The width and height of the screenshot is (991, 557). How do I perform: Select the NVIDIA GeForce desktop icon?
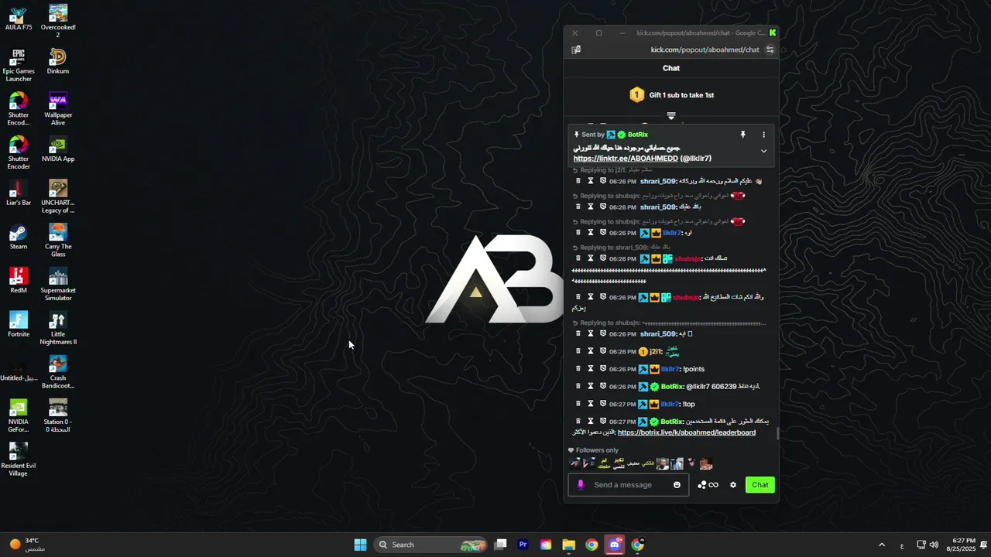pyautogui.click(x=19, y=416)
